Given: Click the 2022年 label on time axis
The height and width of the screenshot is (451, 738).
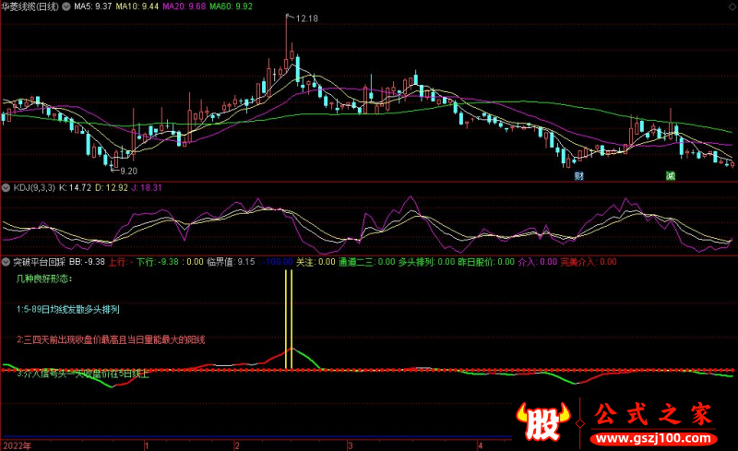Looking at the screenshot, I should click(x=18, y=445).
